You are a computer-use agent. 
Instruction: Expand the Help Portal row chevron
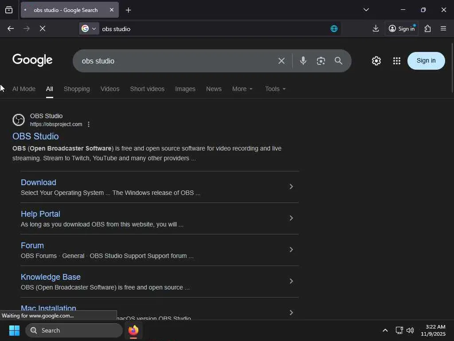pyautogui.click(x=291, y=218)
